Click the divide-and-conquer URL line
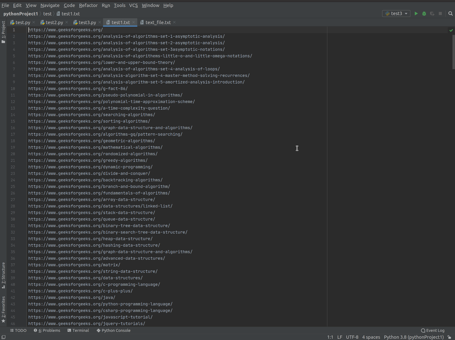The width and height of the screenshot is (455, 340). click(x=89, y=173)
